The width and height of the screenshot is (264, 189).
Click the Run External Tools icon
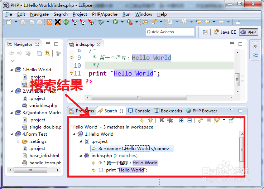click(x=129, y=22)
